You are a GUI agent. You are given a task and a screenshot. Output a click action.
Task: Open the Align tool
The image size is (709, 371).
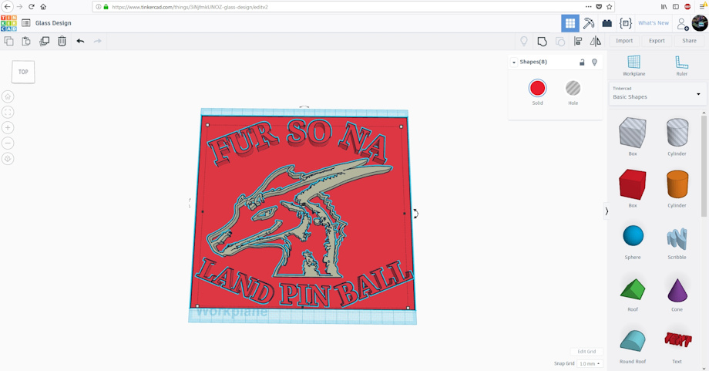578,41
